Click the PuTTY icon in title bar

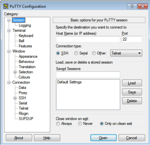tap(6, 6)
